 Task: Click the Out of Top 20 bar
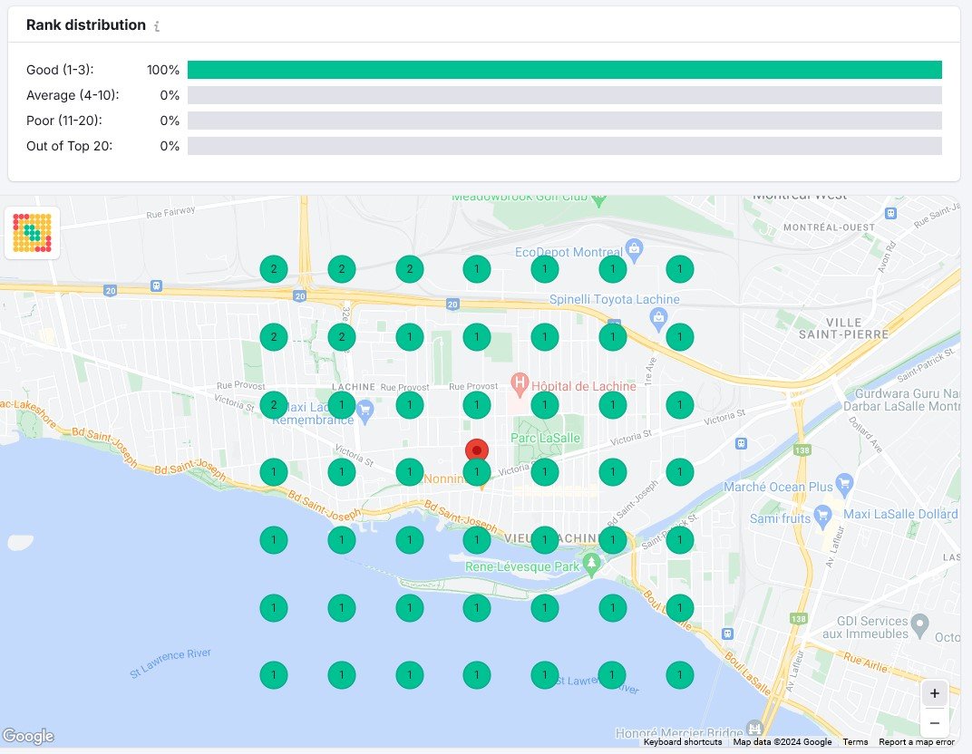pos(565,146)
